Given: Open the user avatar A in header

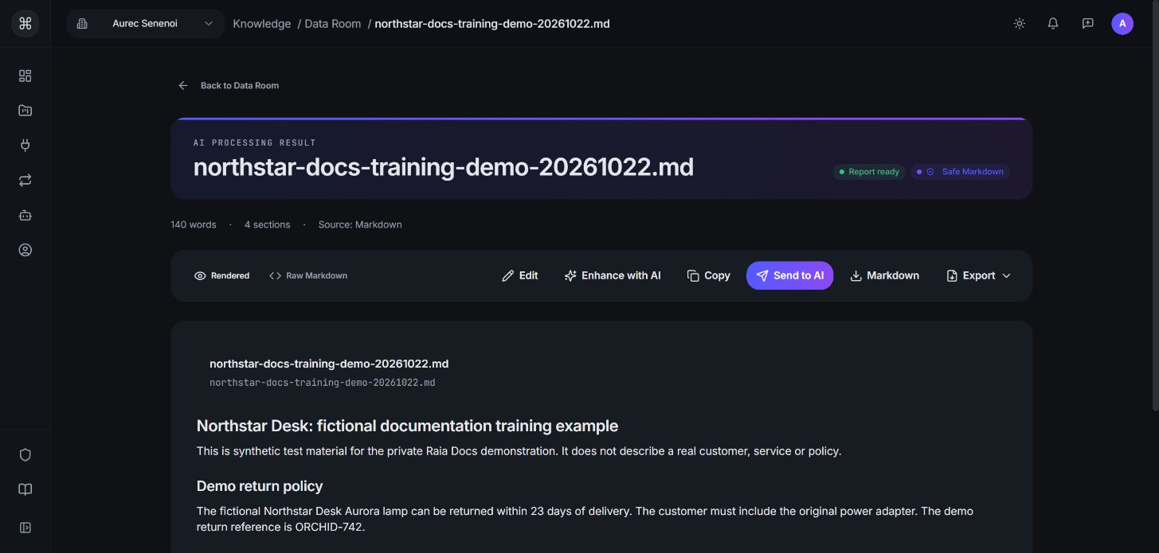Looking at the screenshot, I should coord(1122,24).
